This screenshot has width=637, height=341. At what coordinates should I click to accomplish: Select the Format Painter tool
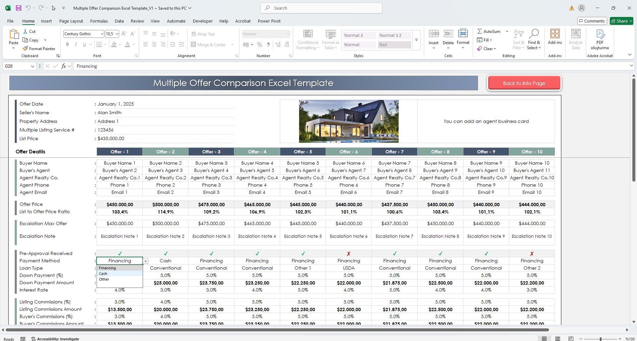(x=39, y=48)
